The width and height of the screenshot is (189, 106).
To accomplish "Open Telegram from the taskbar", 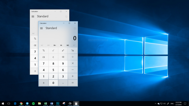I will coord(27,104).
